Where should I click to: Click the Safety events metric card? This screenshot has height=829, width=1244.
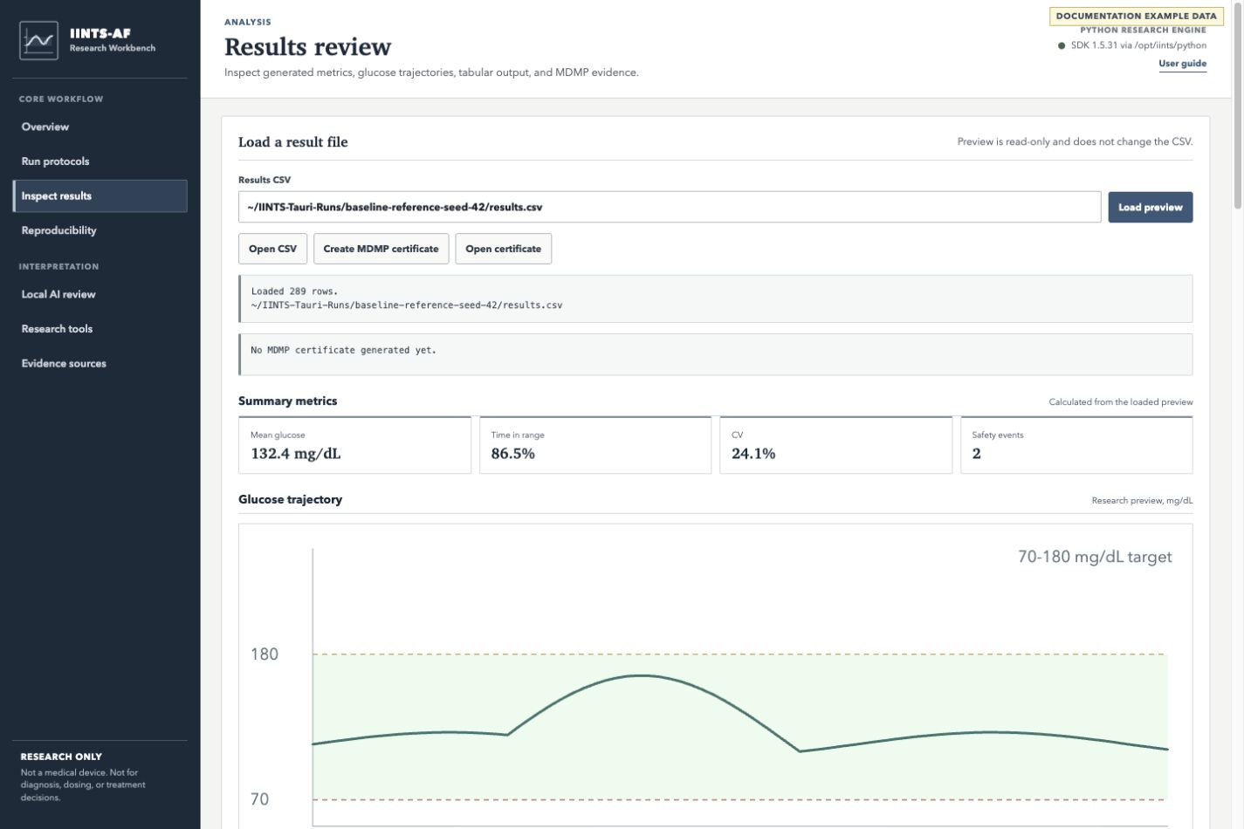(x=1076, y=445)
